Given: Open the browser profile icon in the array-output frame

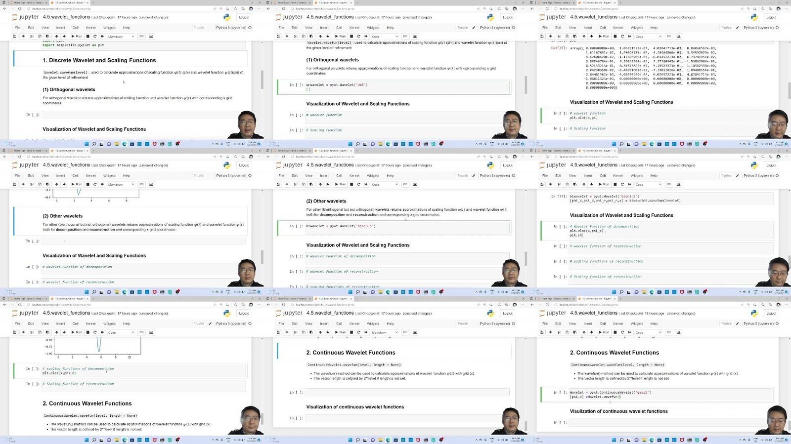Looking at the screenshot, I should point(779,8).
